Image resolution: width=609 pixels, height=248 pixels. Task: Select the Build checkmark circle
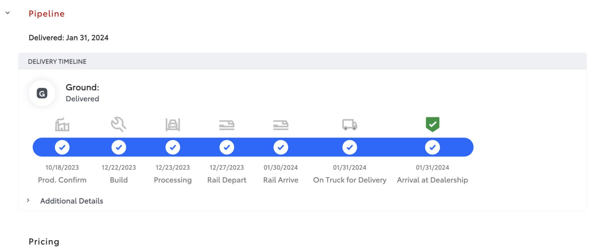pyautogui.click(x=119, y=147)
